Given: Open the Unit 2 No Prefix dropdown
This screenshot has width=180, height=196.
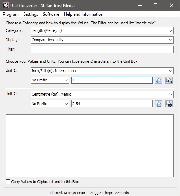Looking at the screenshot, I should pyautogui.click(x=50, y=104).
